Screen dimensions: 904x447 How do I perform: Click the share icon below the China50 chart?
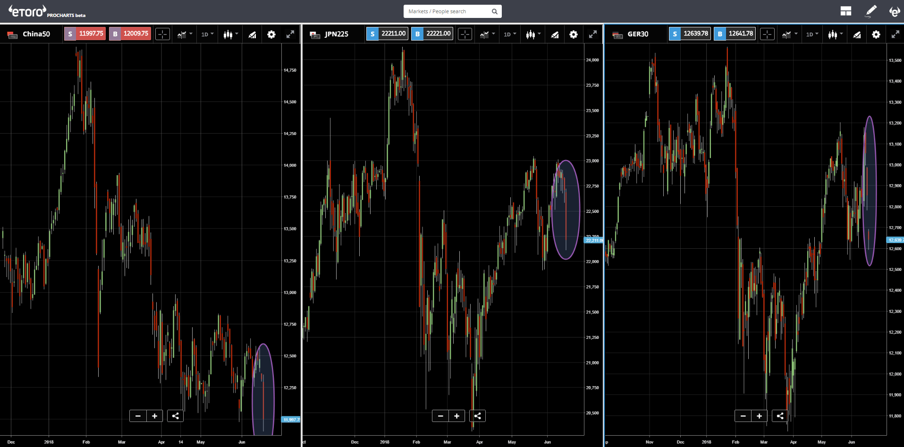(x=175, y=416)
